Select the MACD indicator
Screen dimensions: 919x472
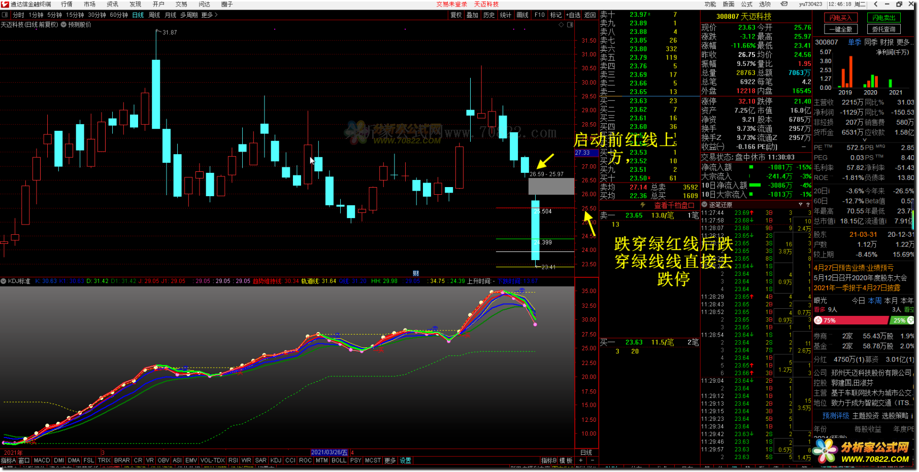pyautogui.click(x=42, y=460)
